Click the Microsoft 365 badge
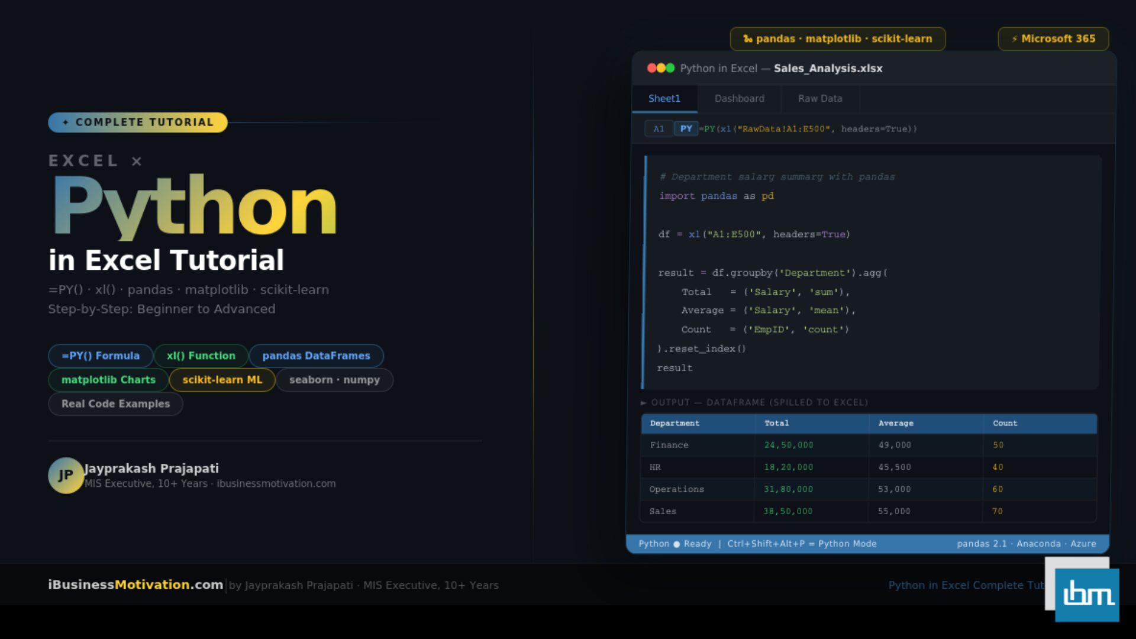Screen dimensions: 1136x639 pos(1053,39)
